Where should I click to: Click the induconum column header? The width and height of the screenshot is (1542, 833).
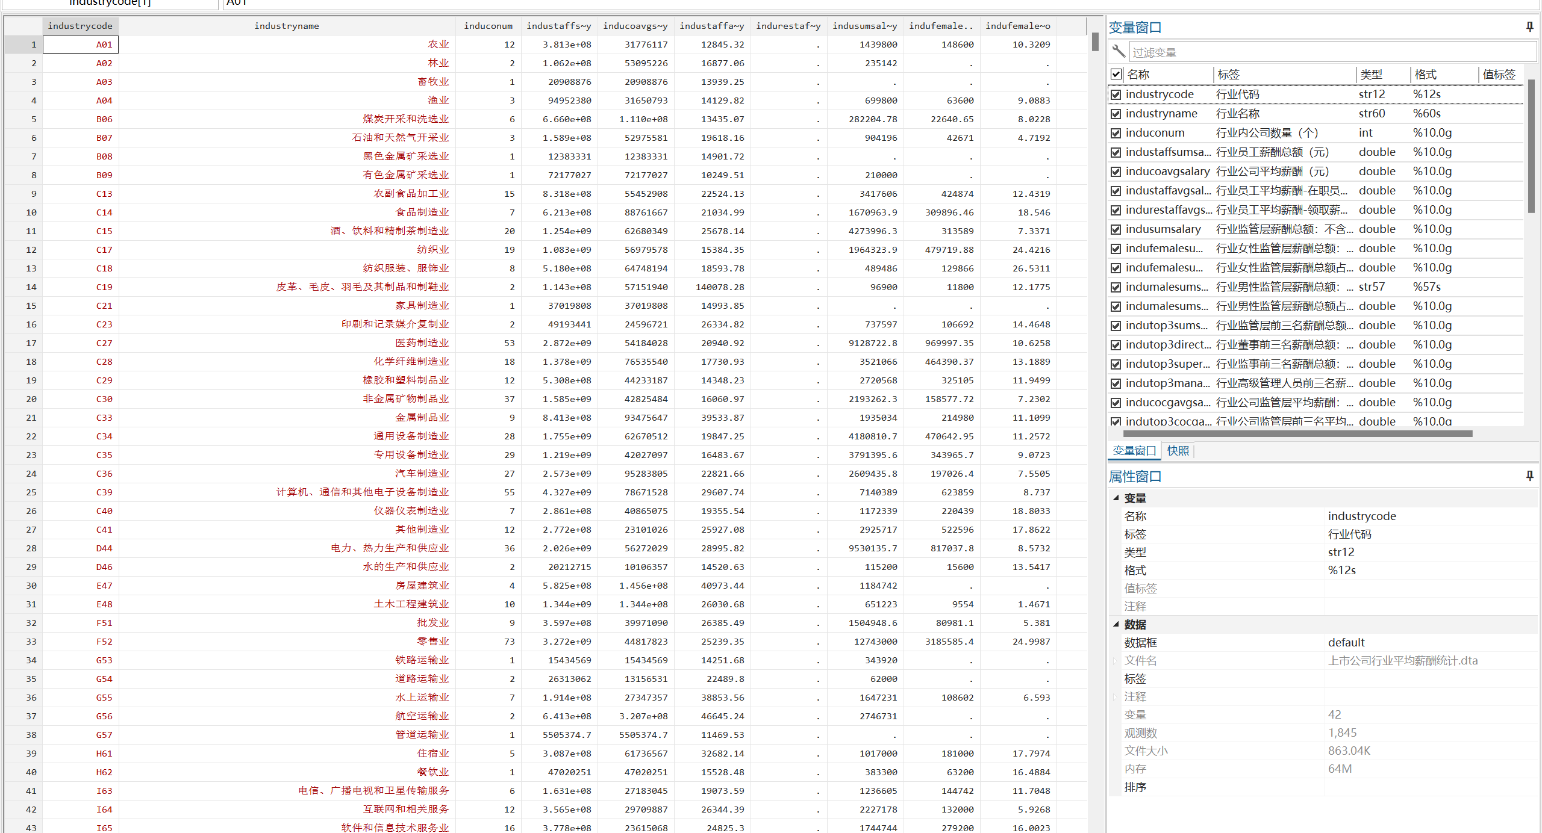[488, 26]
